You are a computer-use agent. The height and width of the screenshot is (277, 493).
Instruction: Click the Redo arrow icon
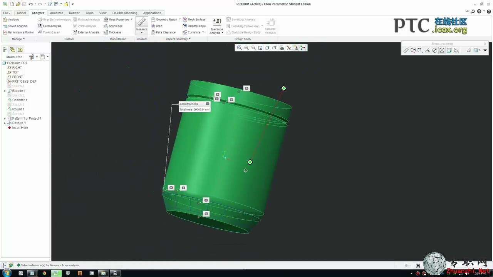(x=40, y=4)
